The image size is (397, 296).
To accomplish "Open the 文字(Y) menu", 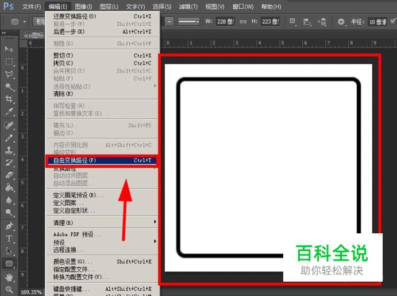I will tap(136, 6).
